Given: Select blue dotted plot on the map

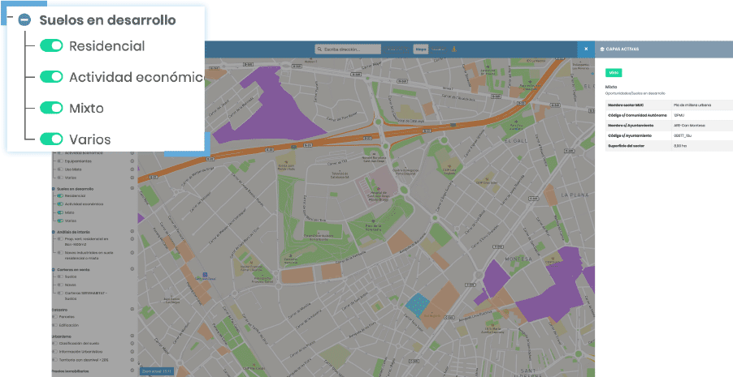Looking at the screenshot, I should click(417, 305).
